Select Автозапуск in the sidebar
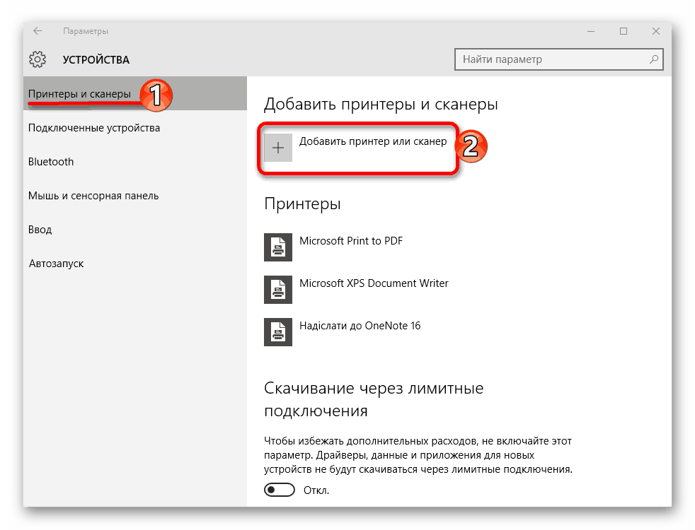Viewport: 695px width, 530px height. point(57,264)
